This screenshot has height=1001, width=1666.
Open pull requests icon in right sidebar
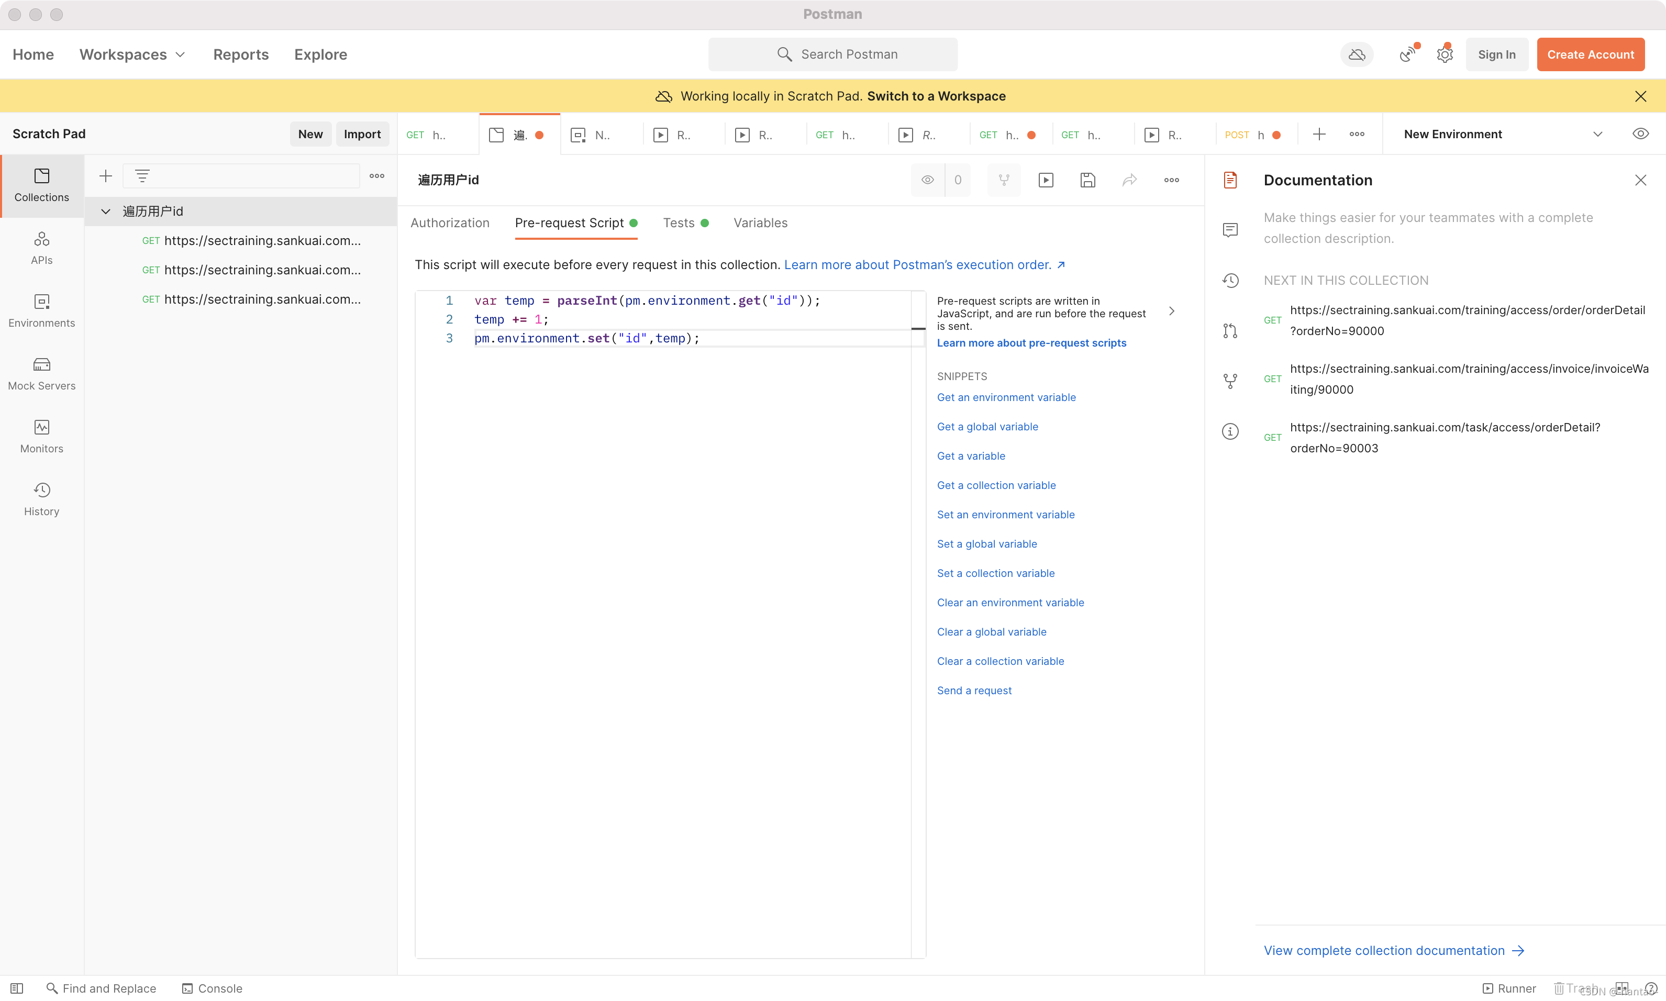click(x=1230, y=330)
